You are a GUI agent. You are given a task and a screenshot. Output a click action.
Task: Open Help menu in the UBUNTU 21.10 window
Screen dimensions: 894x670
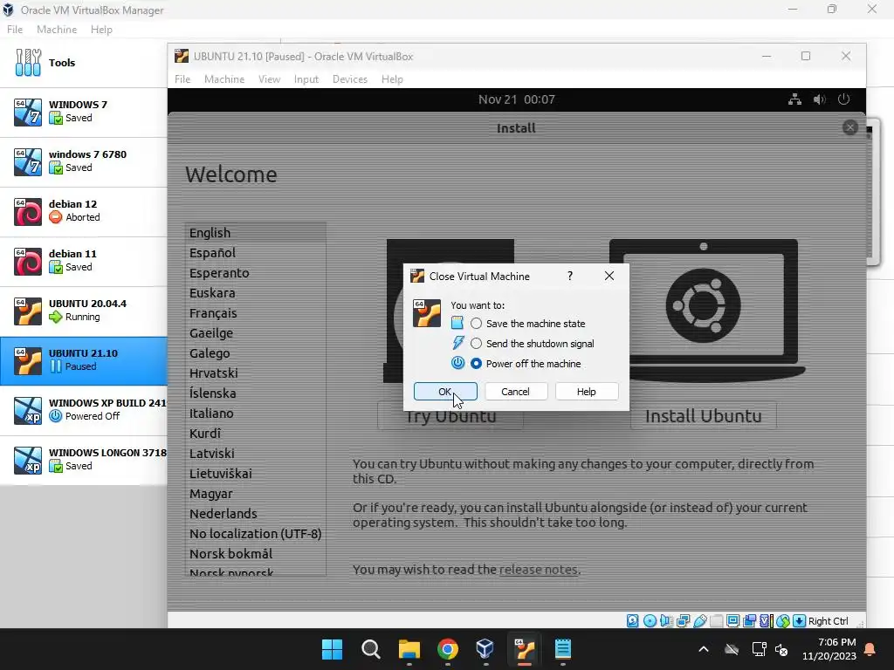coord(392,79)
